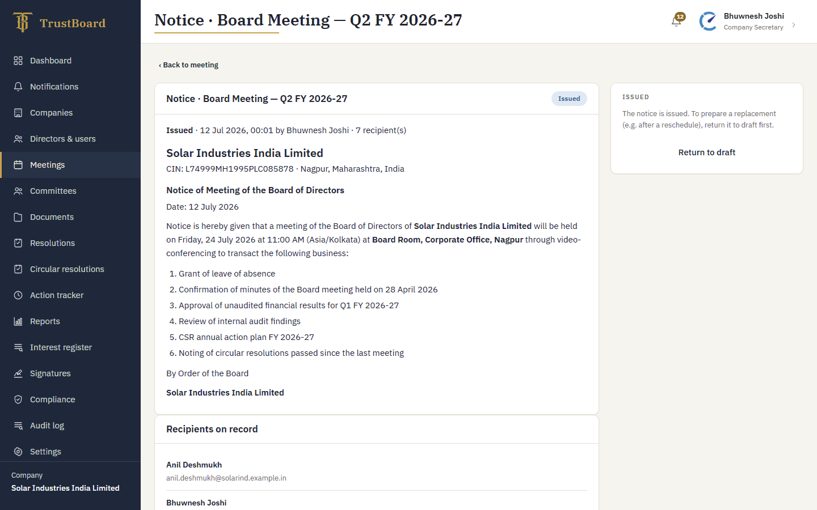Click the Notifications bell icon in sidebar

18,87
